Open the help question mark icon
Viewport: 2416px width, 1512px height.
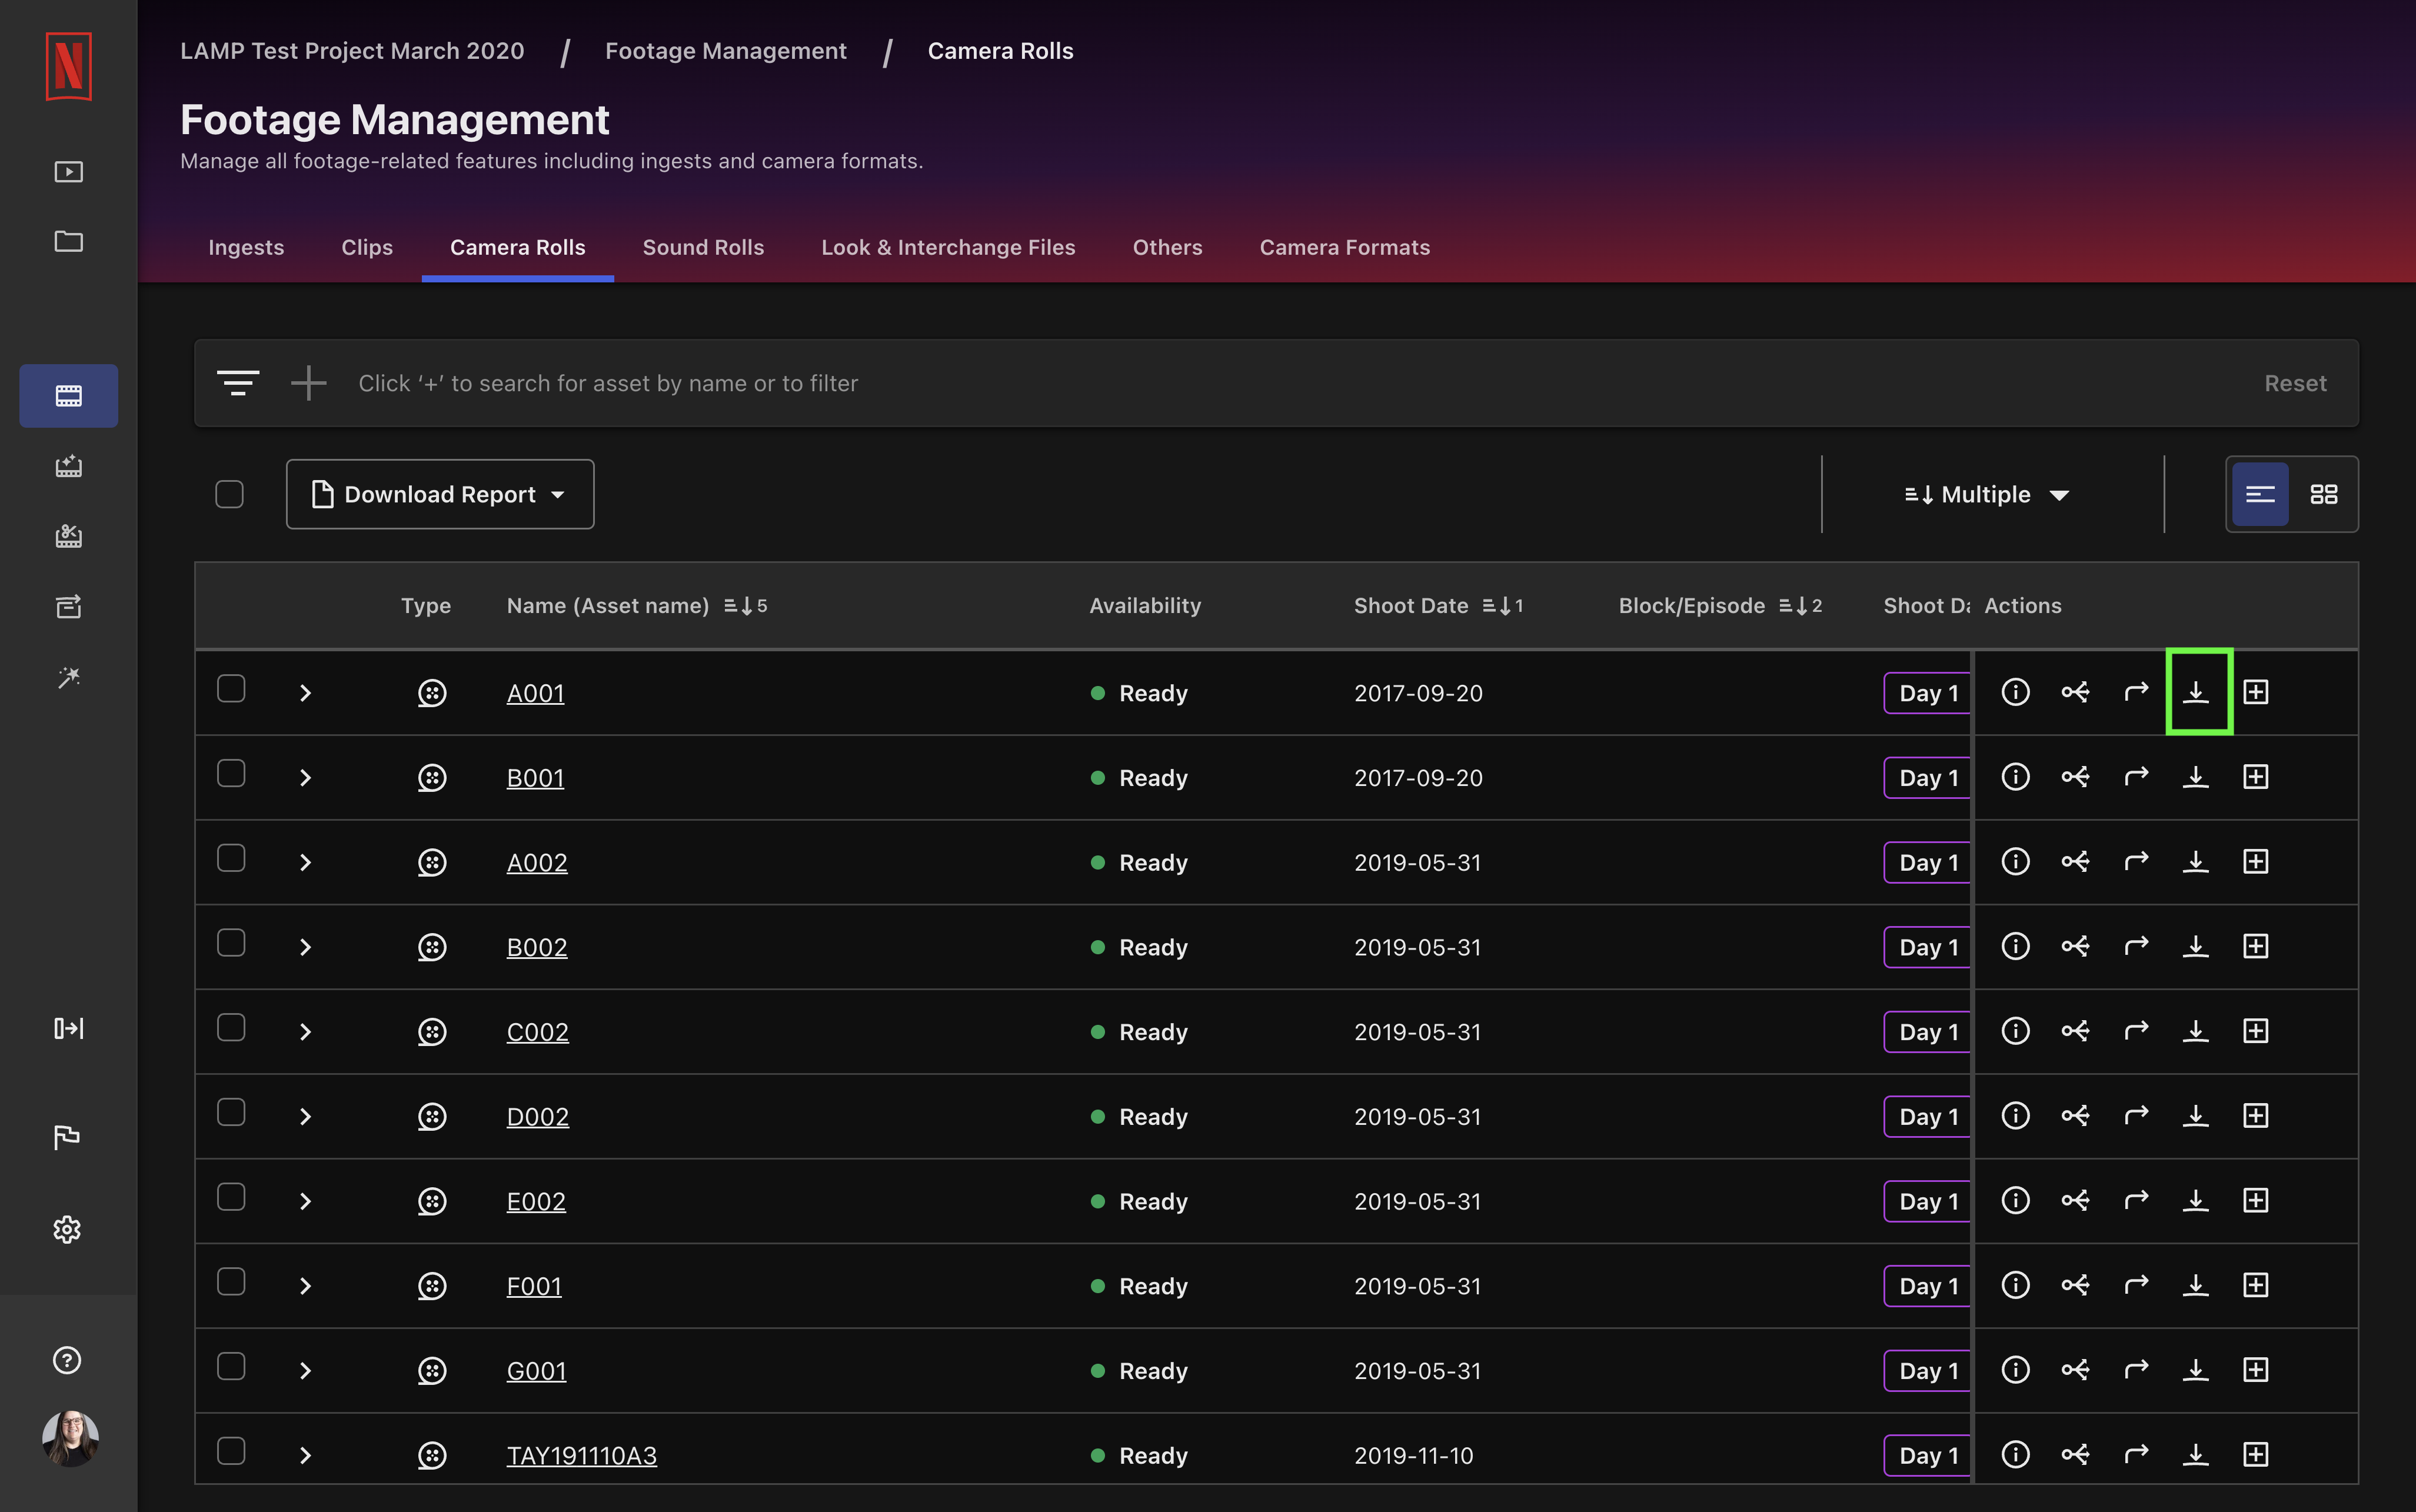click(67, 1359)
